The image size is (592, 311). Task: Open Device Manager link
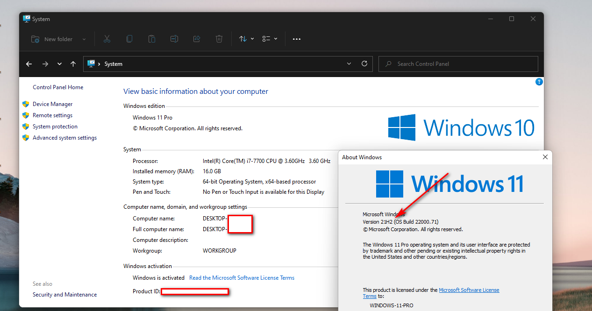click(x=53, y=104)
